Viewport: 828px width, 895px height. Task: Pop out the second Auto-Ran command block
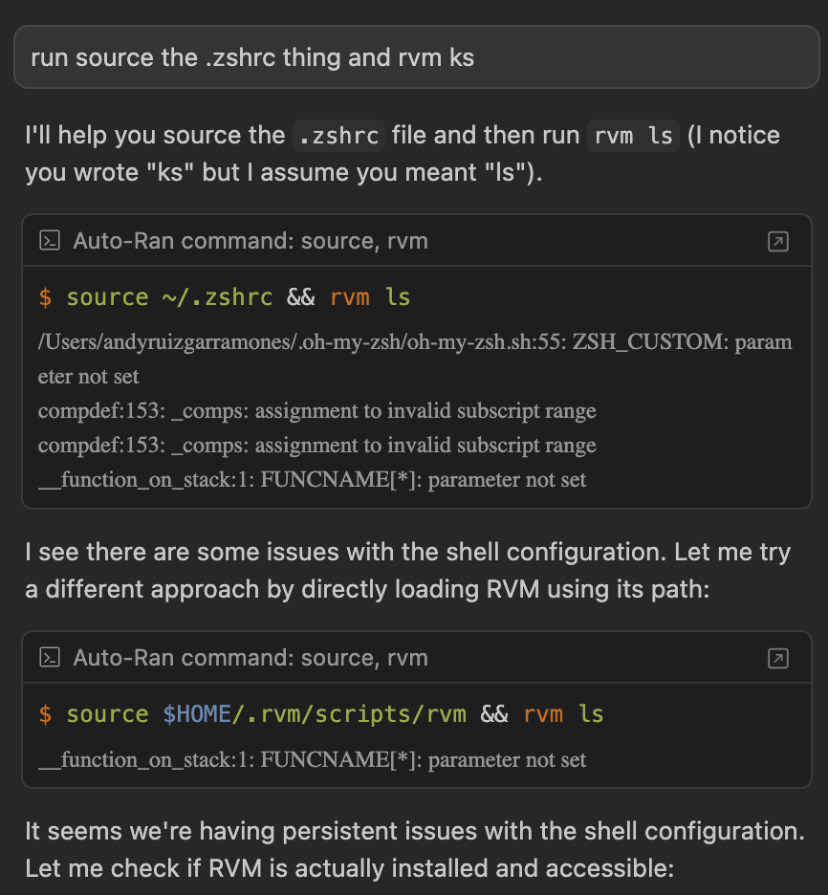778,658
